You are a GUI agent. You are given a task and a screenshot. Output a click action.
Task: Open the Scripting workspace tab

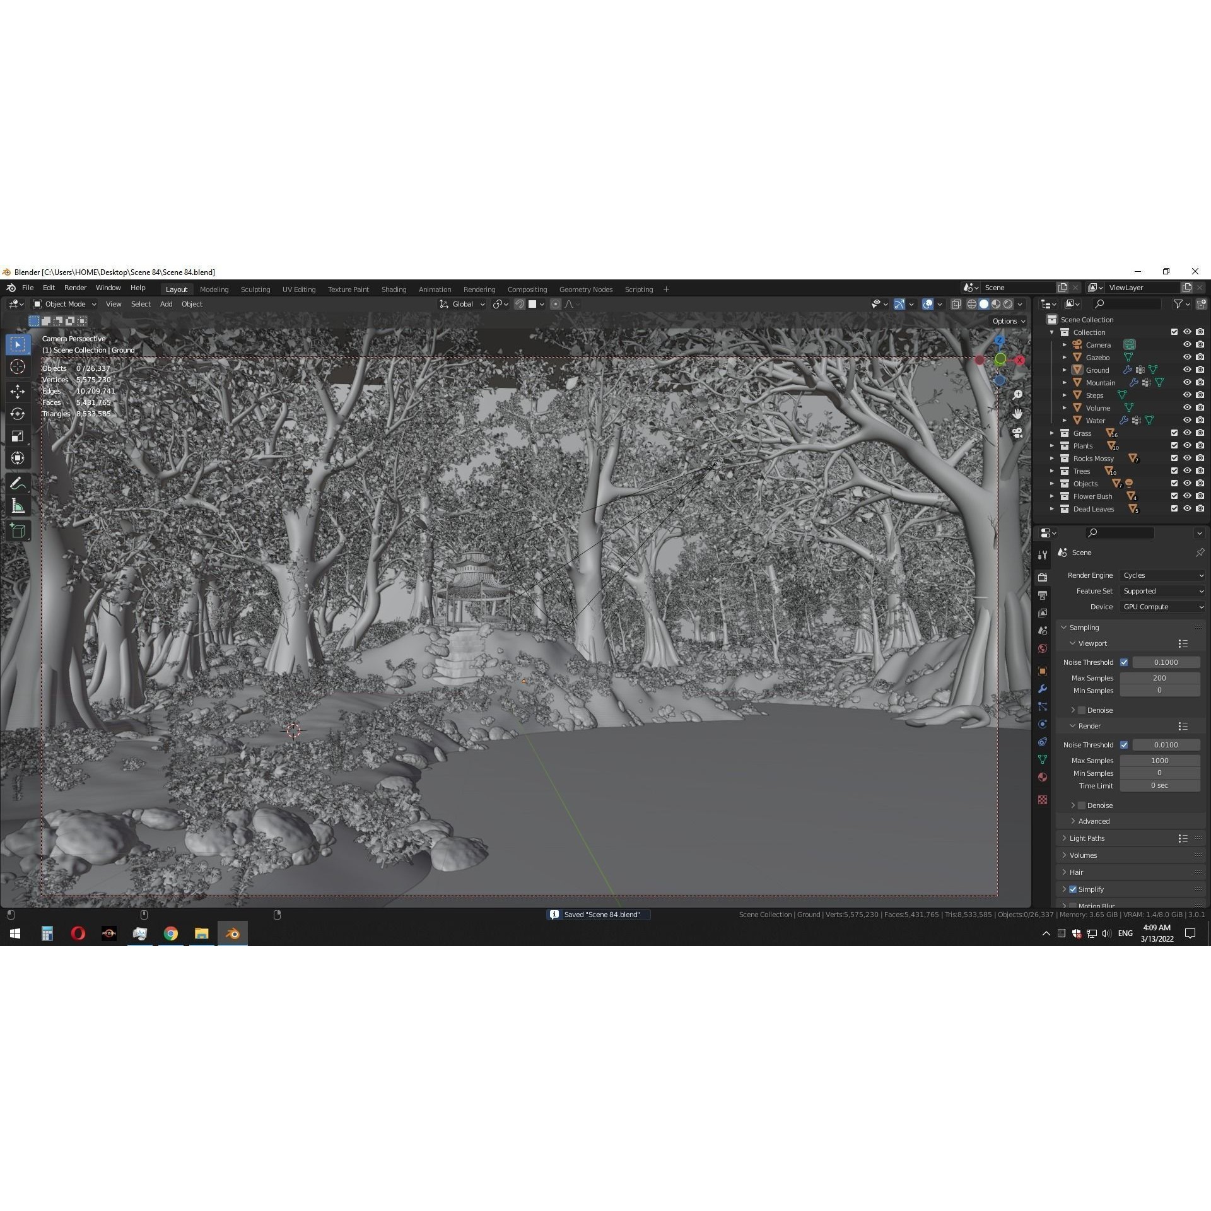click(x=639, y=289)
